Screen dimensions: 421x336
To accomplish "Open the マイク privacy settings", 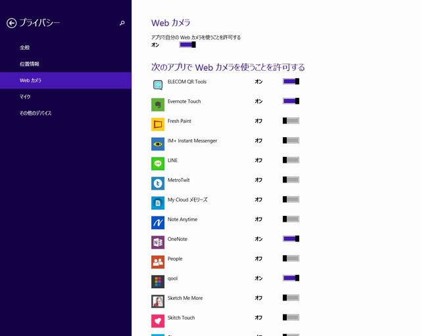I will [x=25, y=96].
